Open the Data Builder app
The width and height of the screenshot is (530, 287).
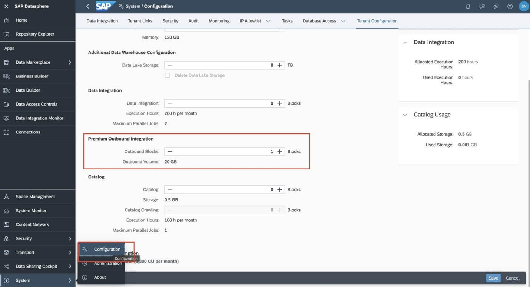coord(27,90)
